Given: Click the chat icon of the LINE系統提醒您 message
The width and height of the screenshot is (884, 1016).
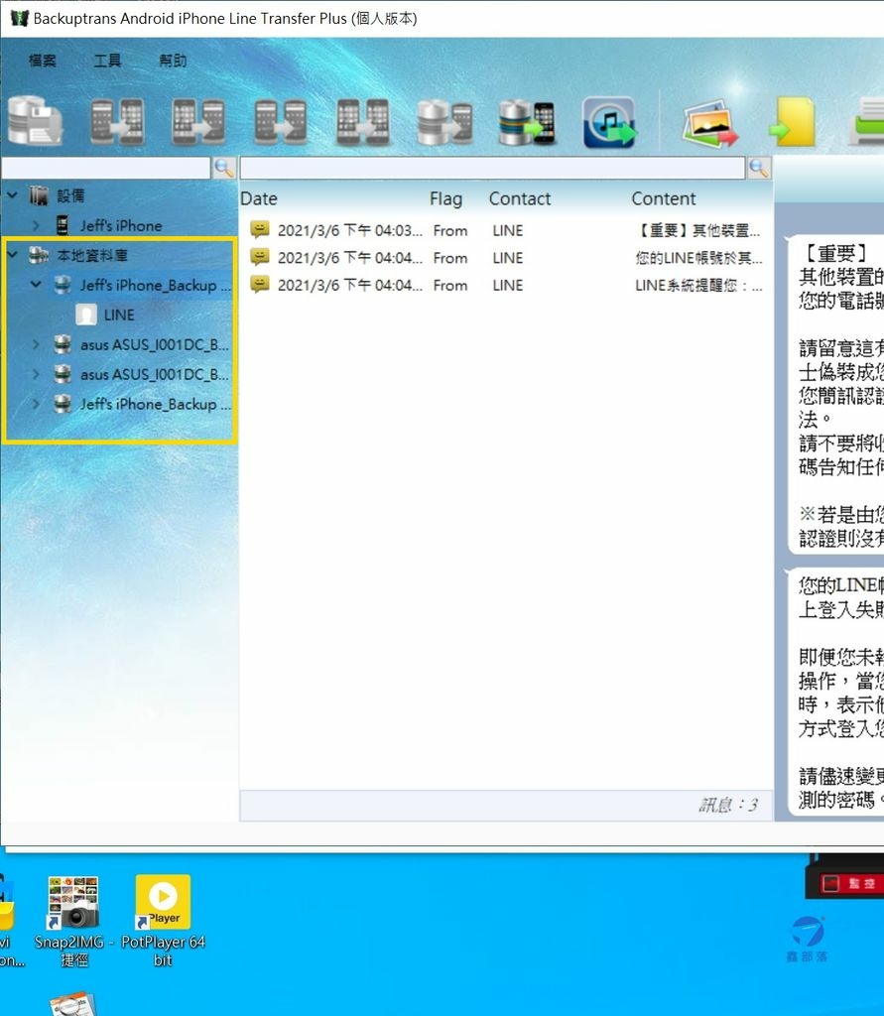Looking at the screenshot, I should tap(260, 284).
